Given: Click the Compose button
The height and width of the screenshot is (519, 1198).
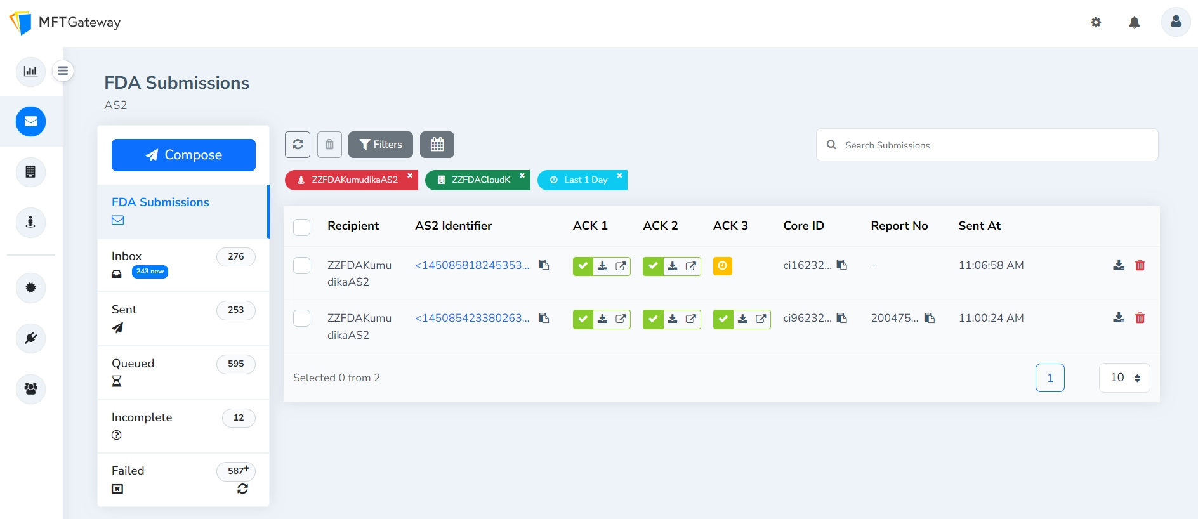Looking at the screenshot, I should [183, 155].
